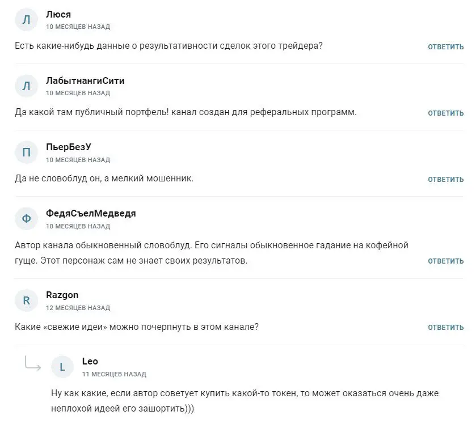Click Razgon's '12 месяцев назад' timestamp
The height and width of the screenshot is (424, 476).
coord(78,308)
